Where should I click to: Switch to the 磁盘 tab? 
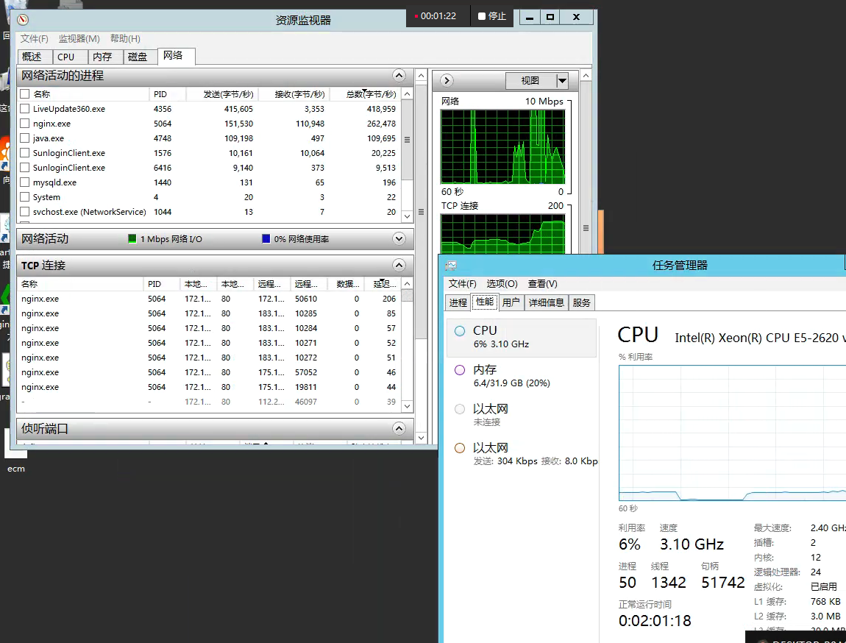[x=140, y=57]
